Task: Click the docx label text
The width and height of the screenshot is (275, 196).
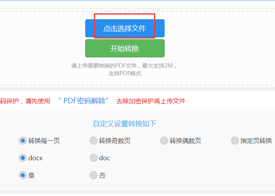Action: [35, 158]
